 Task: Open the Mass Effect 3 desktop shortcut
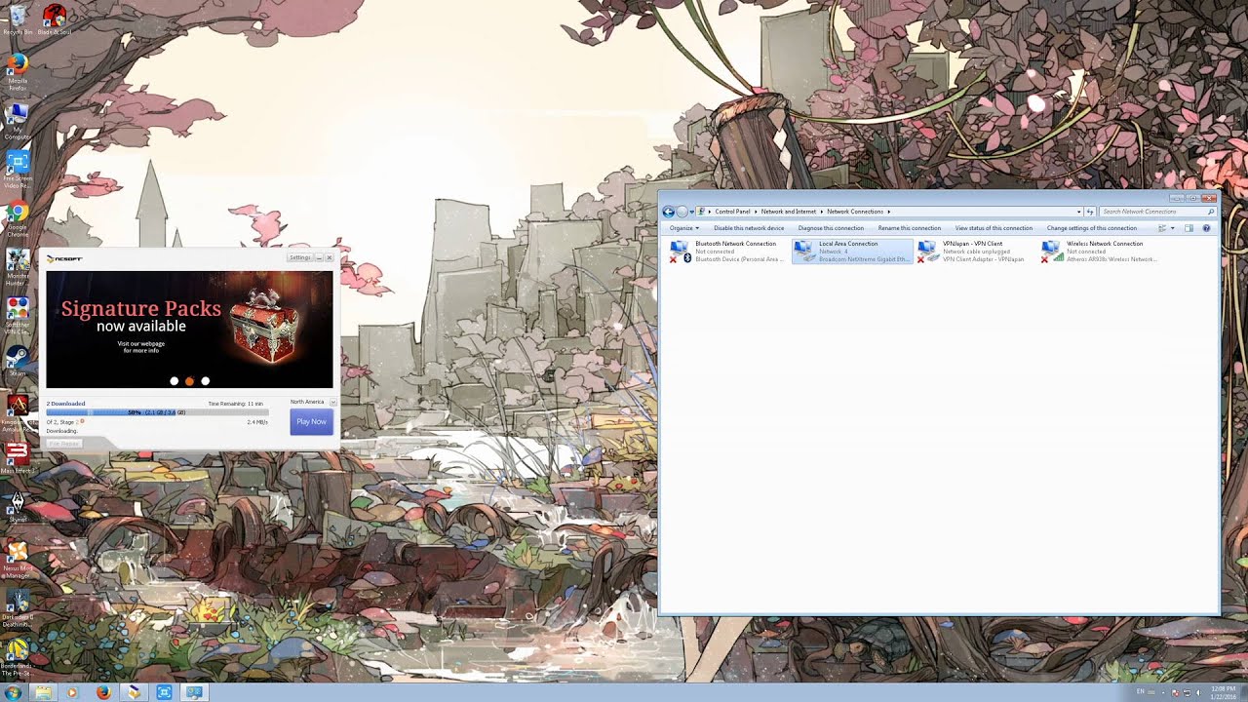[x=18, y=458]
